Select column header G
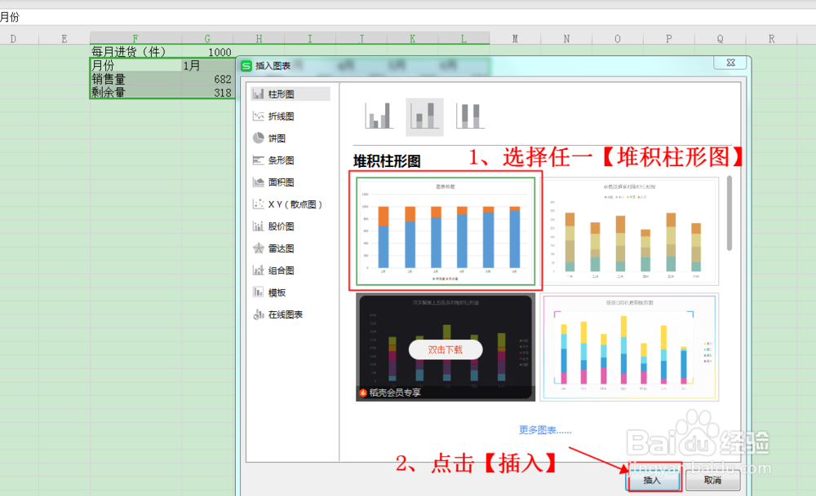816x496 pixels. (x=207, y=38)
